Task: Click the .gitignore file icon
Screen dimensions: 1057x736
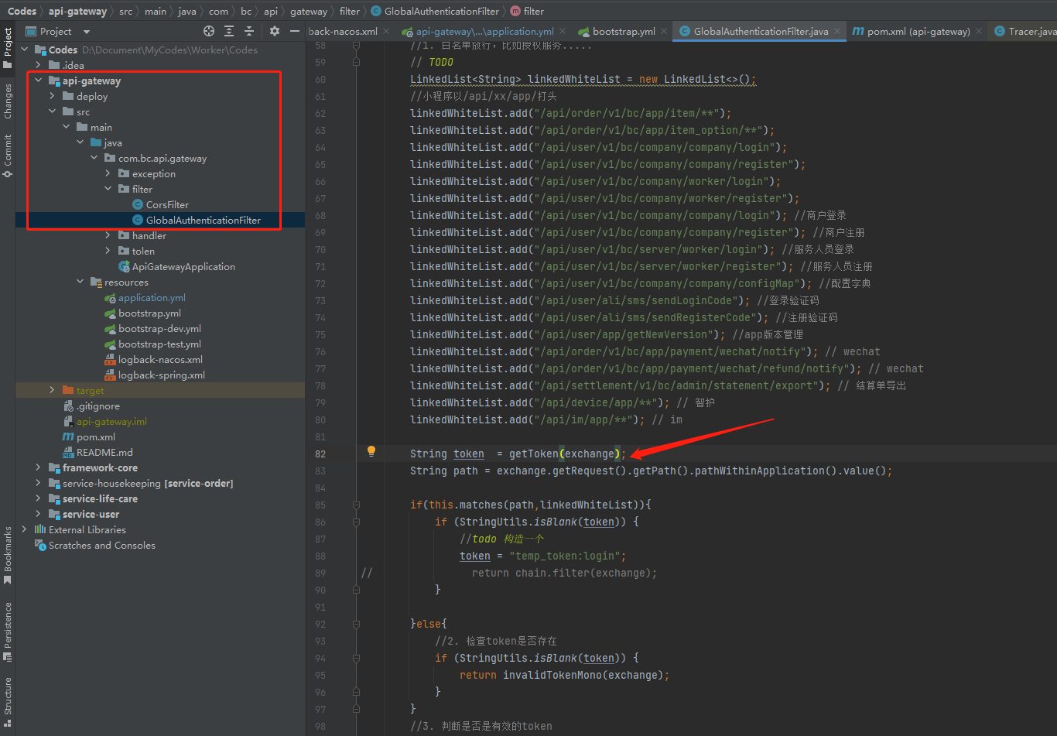Action: tap(69, 406)
